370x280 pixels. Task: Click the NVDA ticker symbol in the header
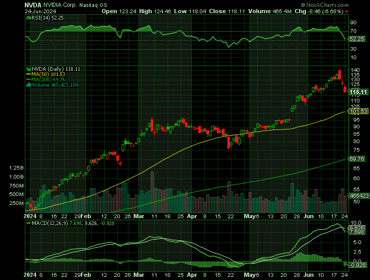point(33,5)
